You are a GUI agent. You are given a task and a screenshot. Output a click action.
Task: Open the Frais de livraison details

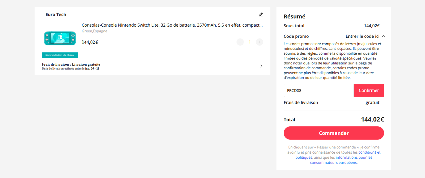tap(70, 64)
